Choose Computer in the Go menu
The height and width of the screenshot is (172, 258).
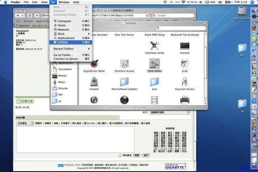(71, 21)
